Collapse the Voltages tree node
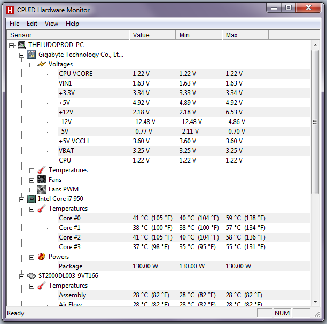Image resolution: width=327 pixels, height=324 pixels. (x=32, y=64)
